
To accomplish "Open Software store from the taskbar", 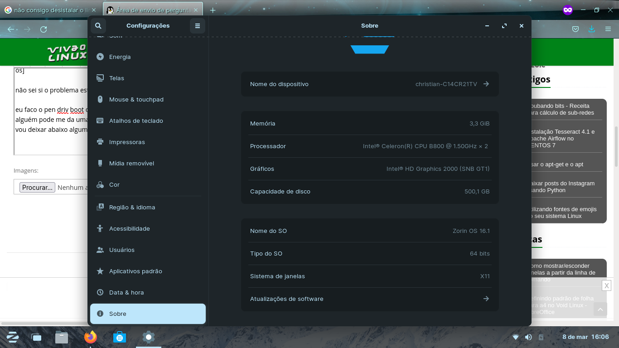I will [120, 337].
